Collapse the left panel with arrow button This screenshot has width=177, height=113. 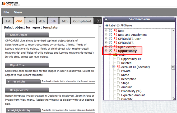99,21
